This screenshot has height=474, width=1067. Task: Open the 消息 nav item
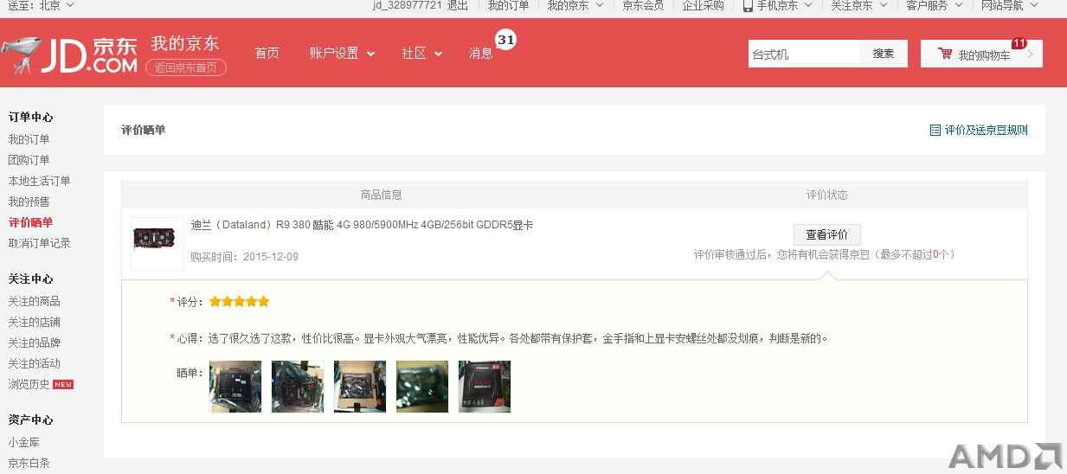pos(481,54)
